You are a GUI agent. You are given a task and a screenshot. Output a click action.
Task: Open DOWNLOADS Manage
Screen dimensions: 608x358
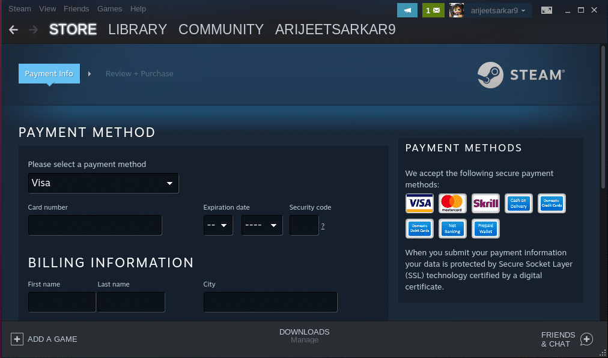pos(305,336)
